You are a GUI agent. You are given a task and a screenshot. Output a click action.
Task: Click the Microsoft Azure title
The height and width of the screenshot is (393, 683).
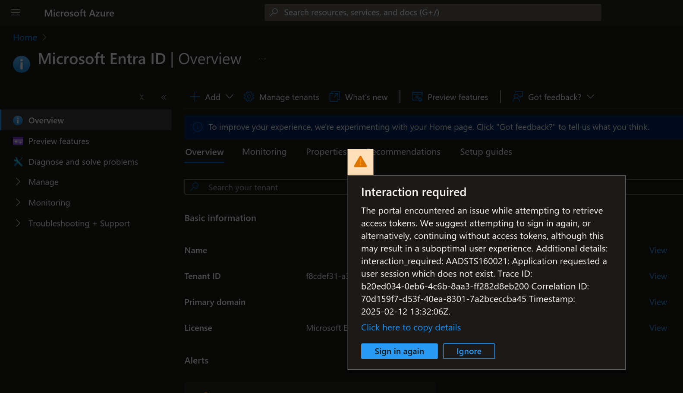click(x=79, y=13)
